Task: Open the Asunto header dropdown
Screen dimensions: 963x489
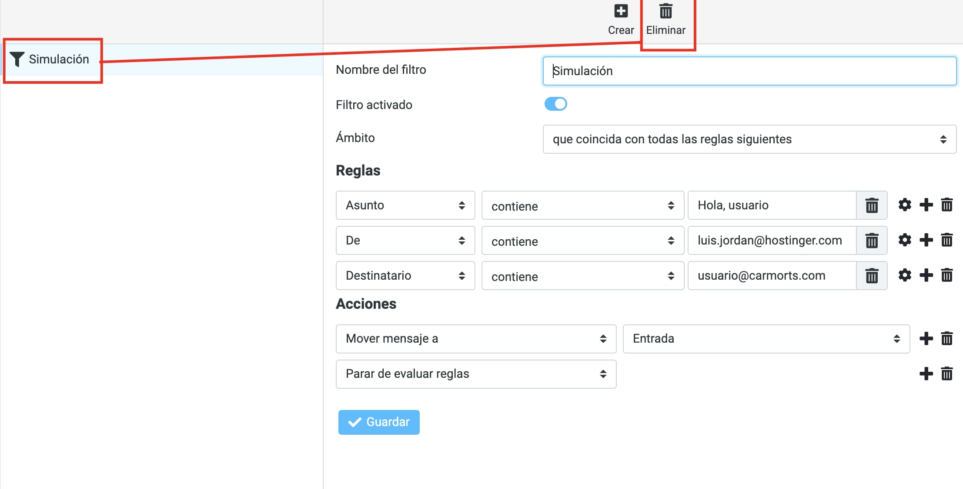Action: pyautogui.click(x=405, y=205)
